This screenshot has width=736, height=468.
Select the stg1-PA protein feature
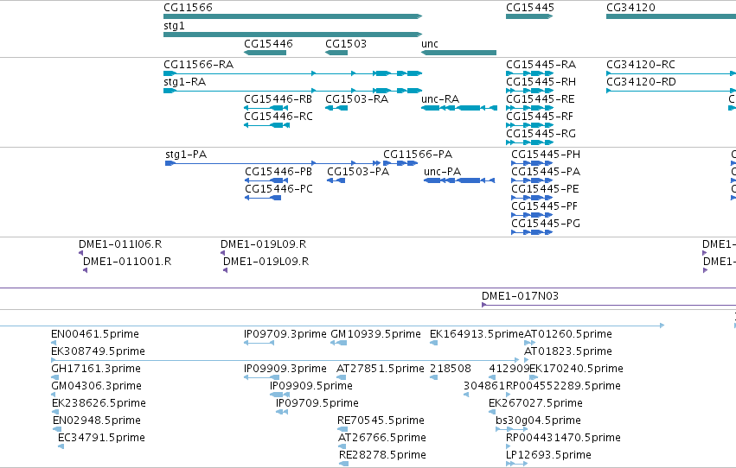272,163
